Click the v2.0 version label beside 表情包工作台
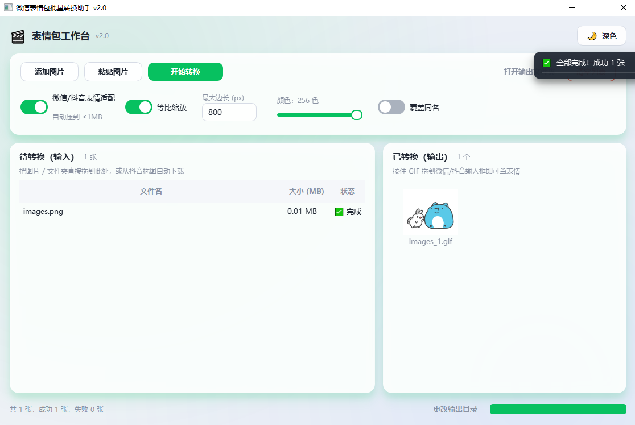 pos(102,36)
